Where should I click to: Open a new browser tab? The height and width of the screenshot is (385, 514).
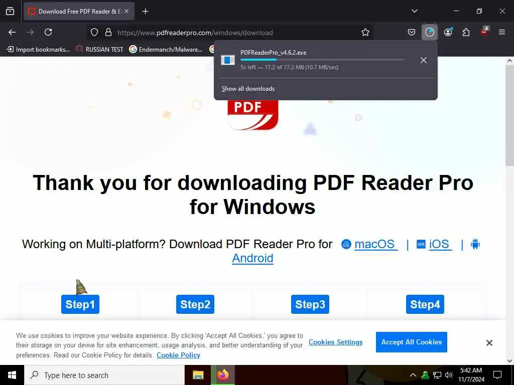click(145, 12)
